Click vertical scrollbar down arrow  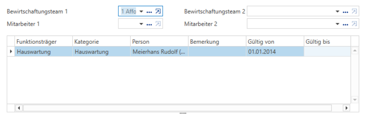(x=355, y=100)
